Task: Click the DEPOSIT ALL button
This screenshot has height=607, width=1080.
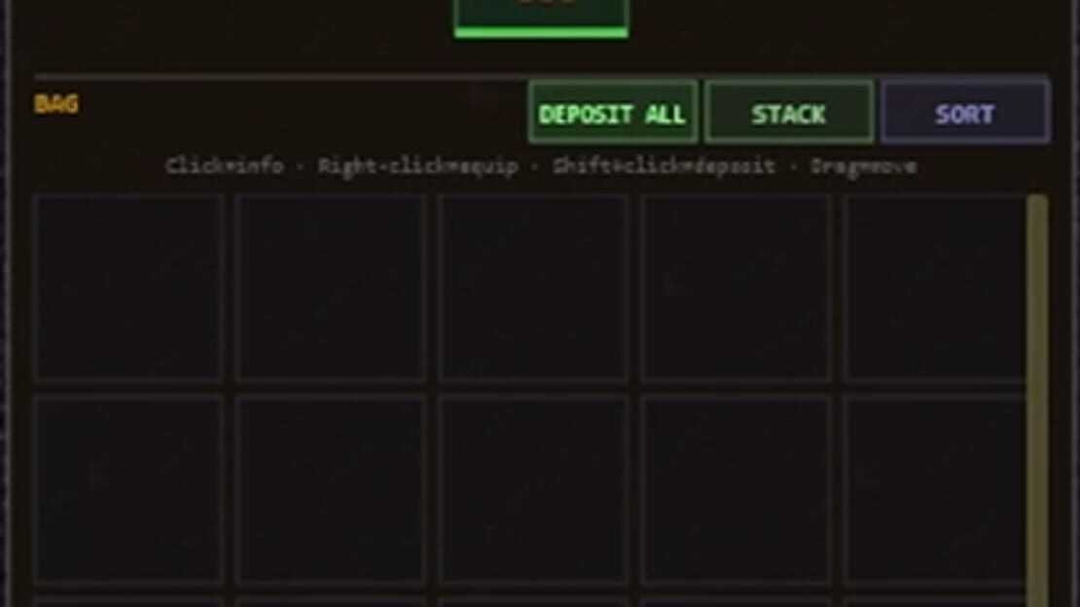Action: pos(613,112)
